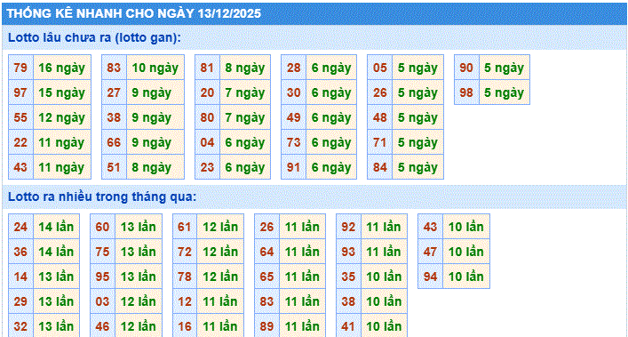
Task: Click lotto number 90
Action: (x=466, y=68)
